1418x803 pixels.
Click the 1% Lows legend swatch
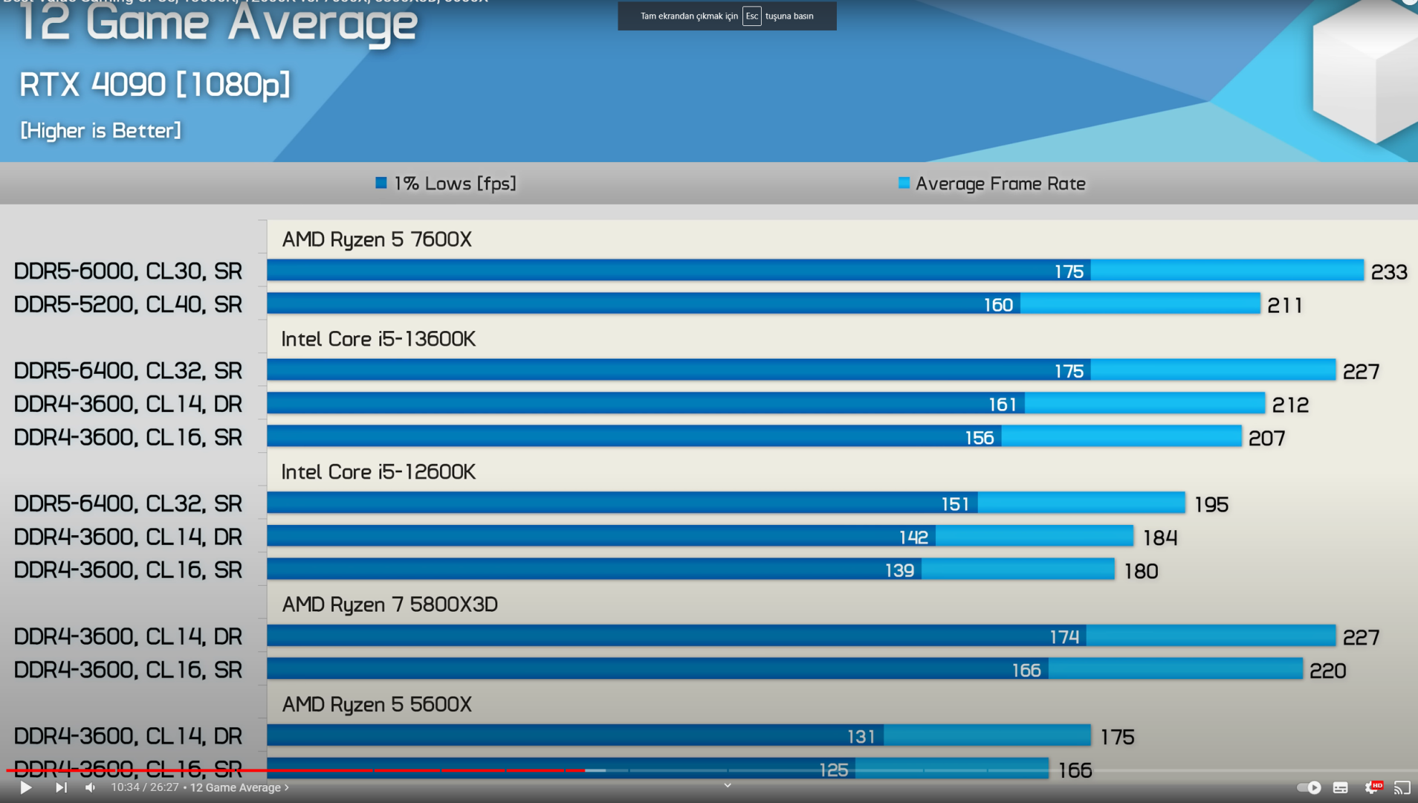(x=381, y=183)
